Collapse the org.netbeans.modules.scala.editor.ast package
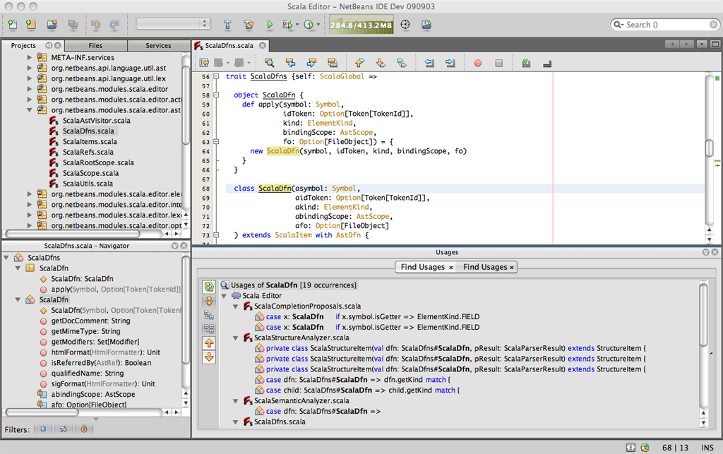Screen dimensions: 723x454 pos(30,110)
